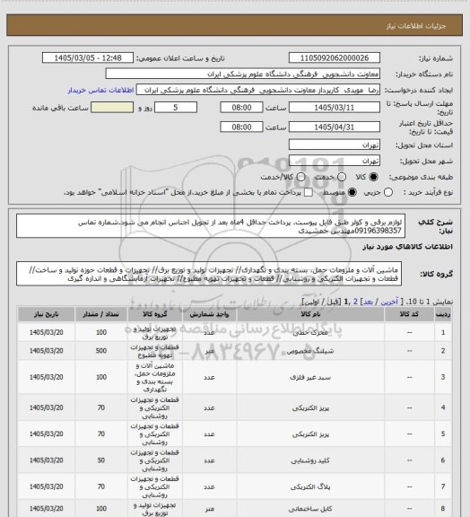Click the request creator field رضا مویدی
The height and width of the screenshot is (517, 470).
258,90
